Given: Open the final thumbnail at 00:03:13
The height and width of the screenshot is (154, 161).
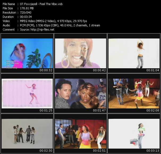Looking at the screenshot, I should 134,134.
